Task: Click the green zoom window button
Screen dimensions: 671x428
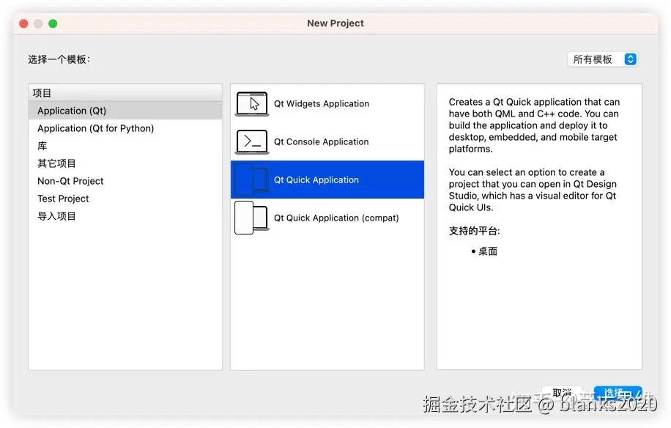Action: click(x=53, y=23)
